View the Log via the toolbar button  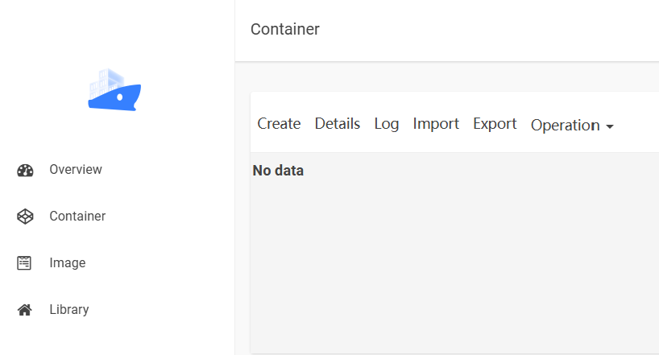point(387,124)
